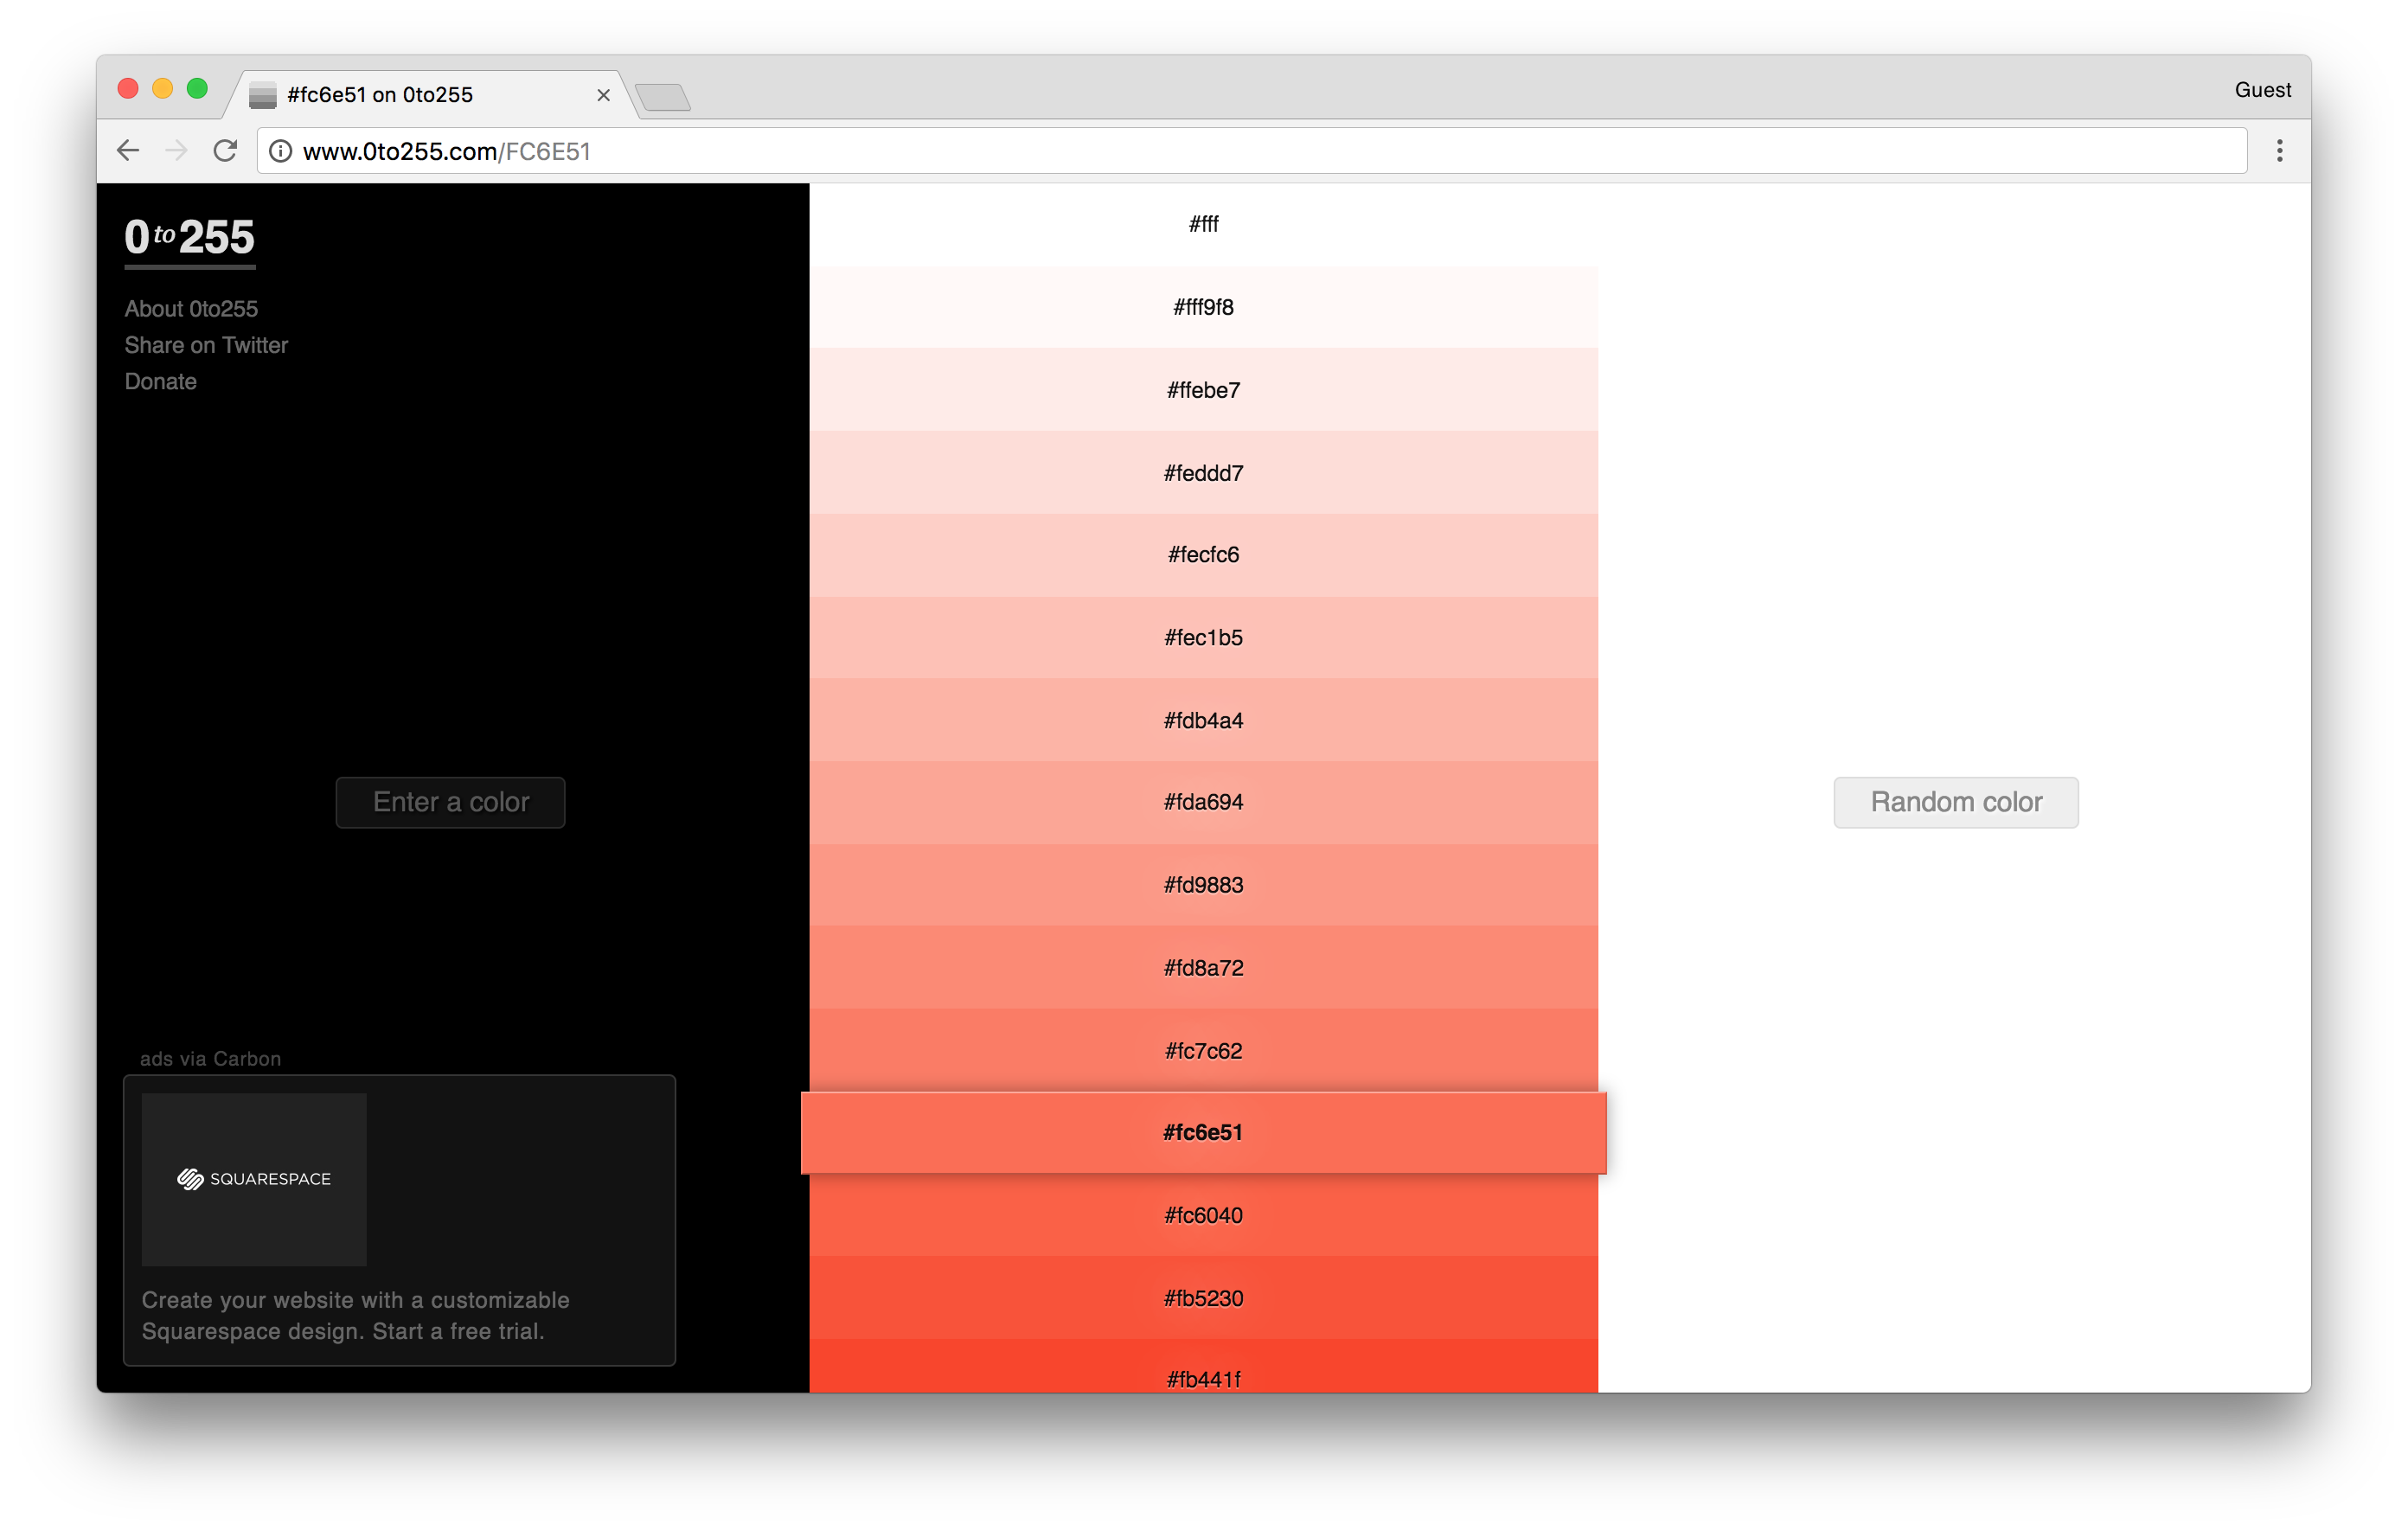The image size is (2408, 1531).
Task: Click the #fd9883 color swatch
Action: (x=1203, y=885)
